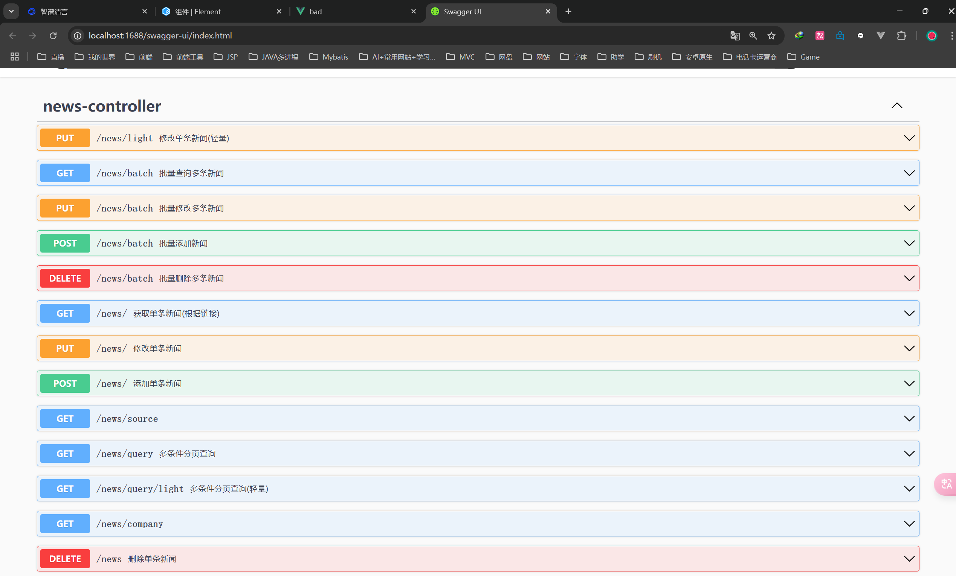Click description 添加单条新闻
This screenshot has width=956, height=576.
coord(157,384)
